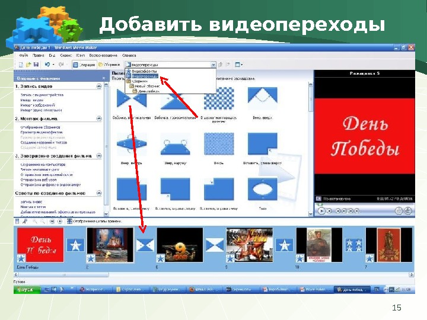Viewport: 427px width, 320px height.
Task: Click the star transition after the first clip
Action: pos(75,245)
